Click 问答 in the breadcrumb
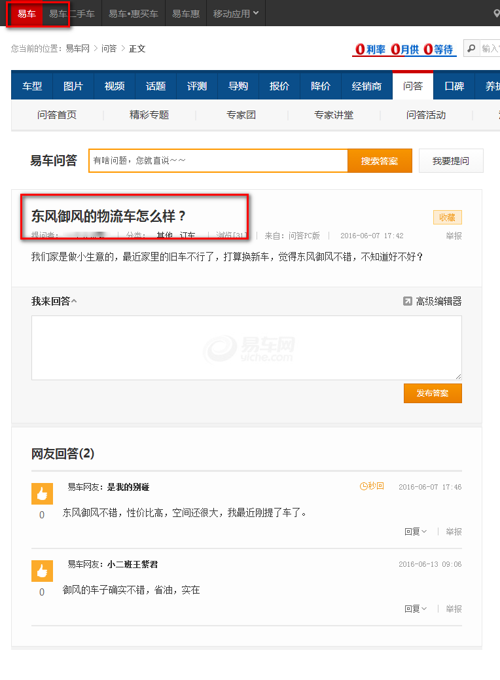Screen dimensions: 500x680 (x=109, y=48)
